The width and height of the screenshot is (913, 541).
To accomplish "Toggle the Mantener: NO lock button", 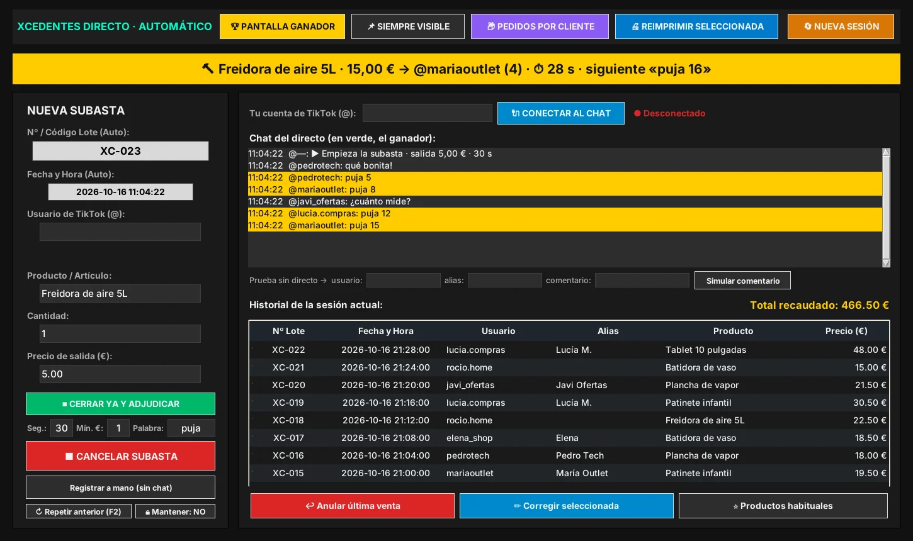I will tap(175, 511).
